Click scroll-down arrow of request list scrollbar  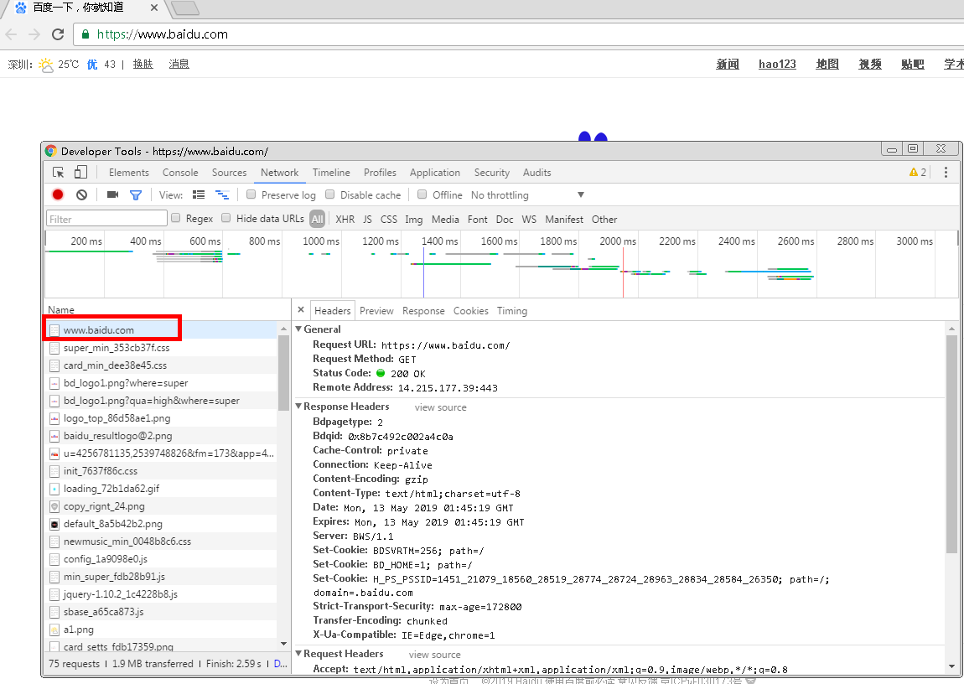(283, 644)
